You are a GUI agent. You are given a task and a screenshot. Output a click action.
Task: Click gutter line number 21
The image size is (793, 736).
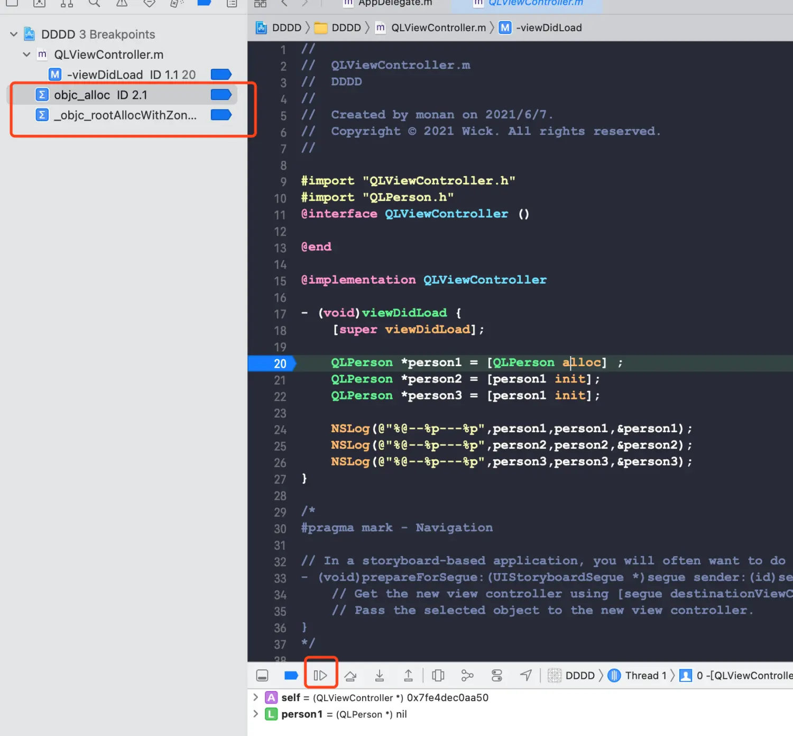coord(280,380)
